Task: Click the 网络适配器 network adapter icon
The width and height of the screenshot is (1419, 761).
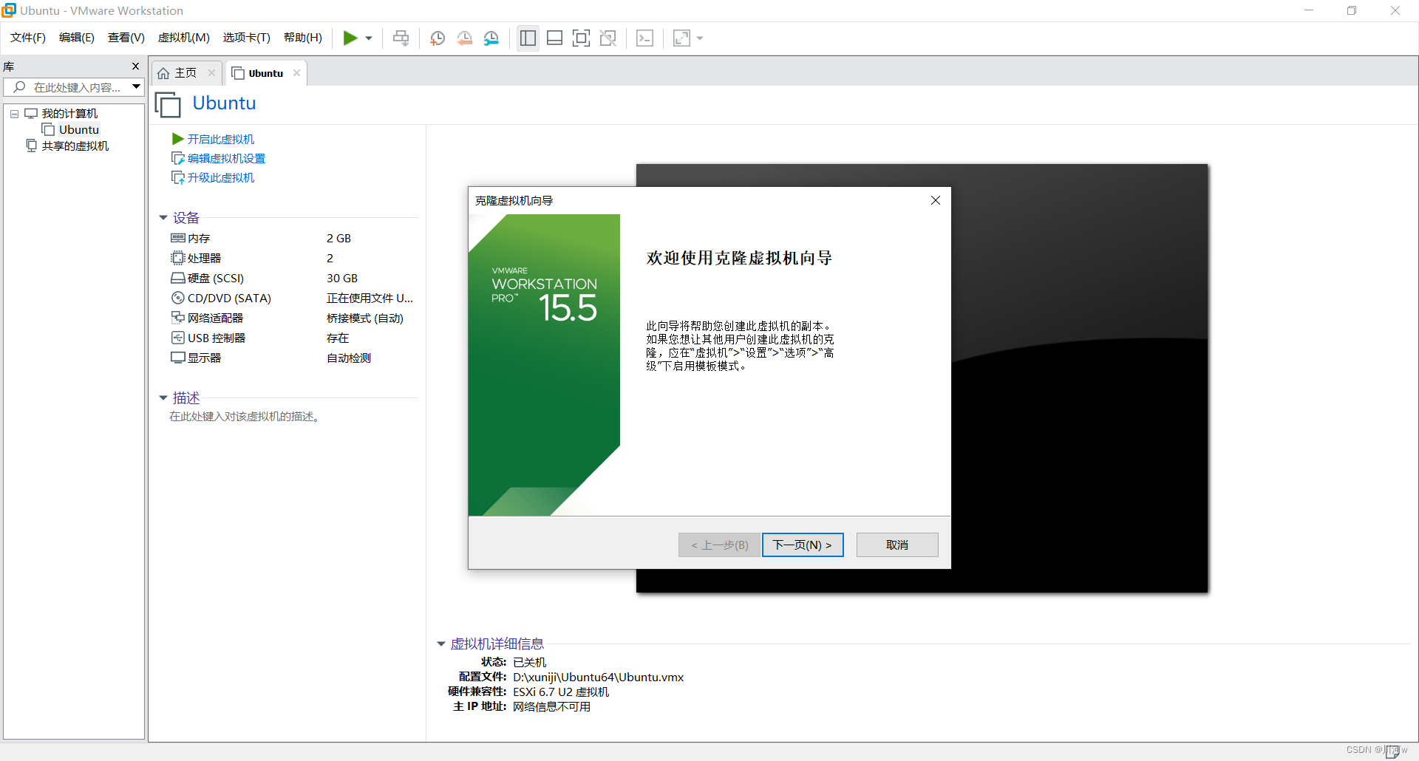Action: 178,318
